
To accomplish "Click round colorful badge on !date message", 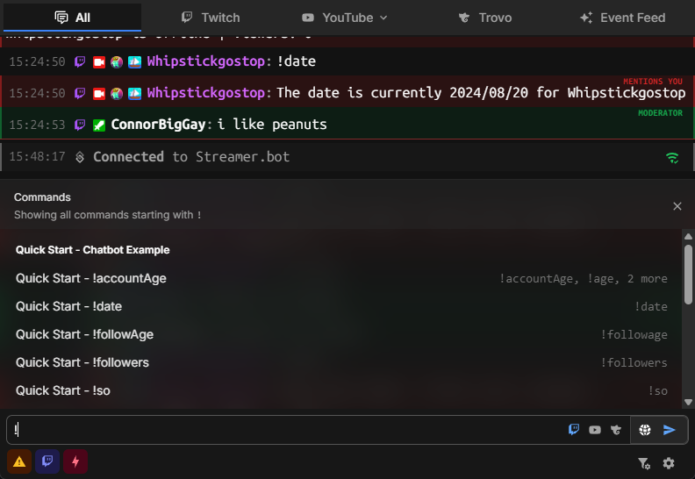I will tap(117, 62).
